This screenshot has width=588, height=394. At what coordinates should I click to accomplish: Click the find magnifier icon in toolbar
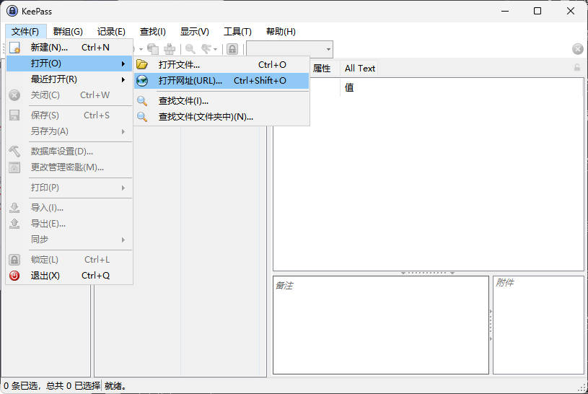click(x=190, y=49)
